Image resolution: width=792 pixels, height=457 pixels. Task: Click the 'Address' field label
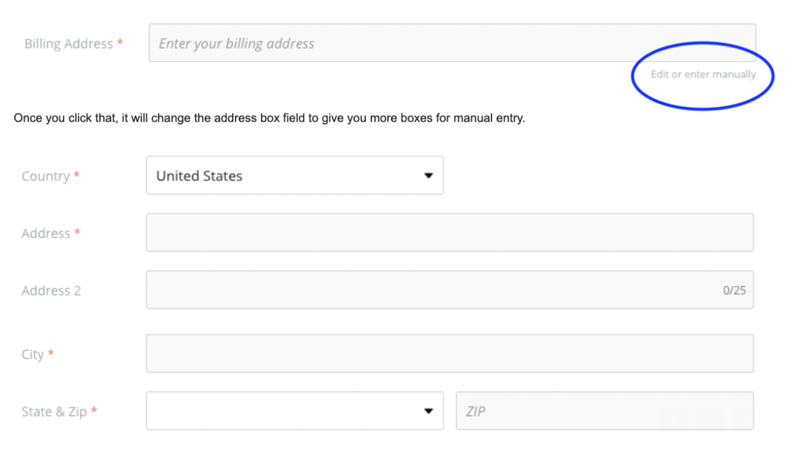pos(46,234)
